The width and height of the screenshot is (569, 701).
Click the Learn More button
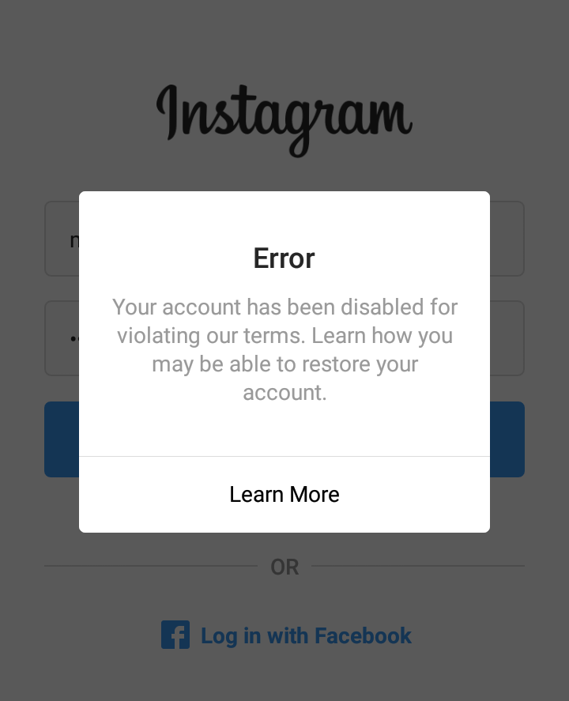(x=284, y=495)
